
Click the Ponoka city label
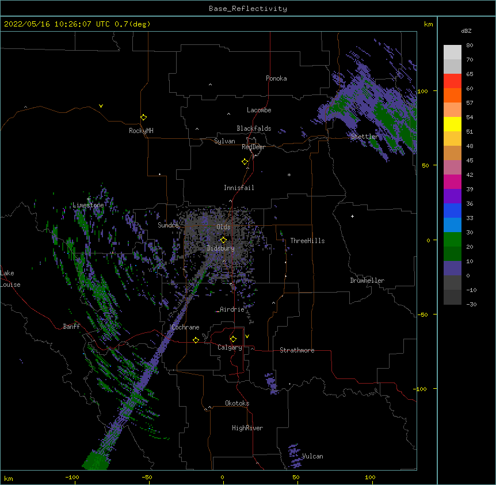276,78
